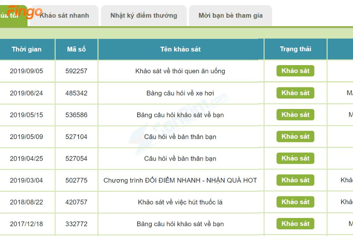Click date cell 2019/05/15
The height and width of the screenshot is (236, 353).
(x=26, y=115)
